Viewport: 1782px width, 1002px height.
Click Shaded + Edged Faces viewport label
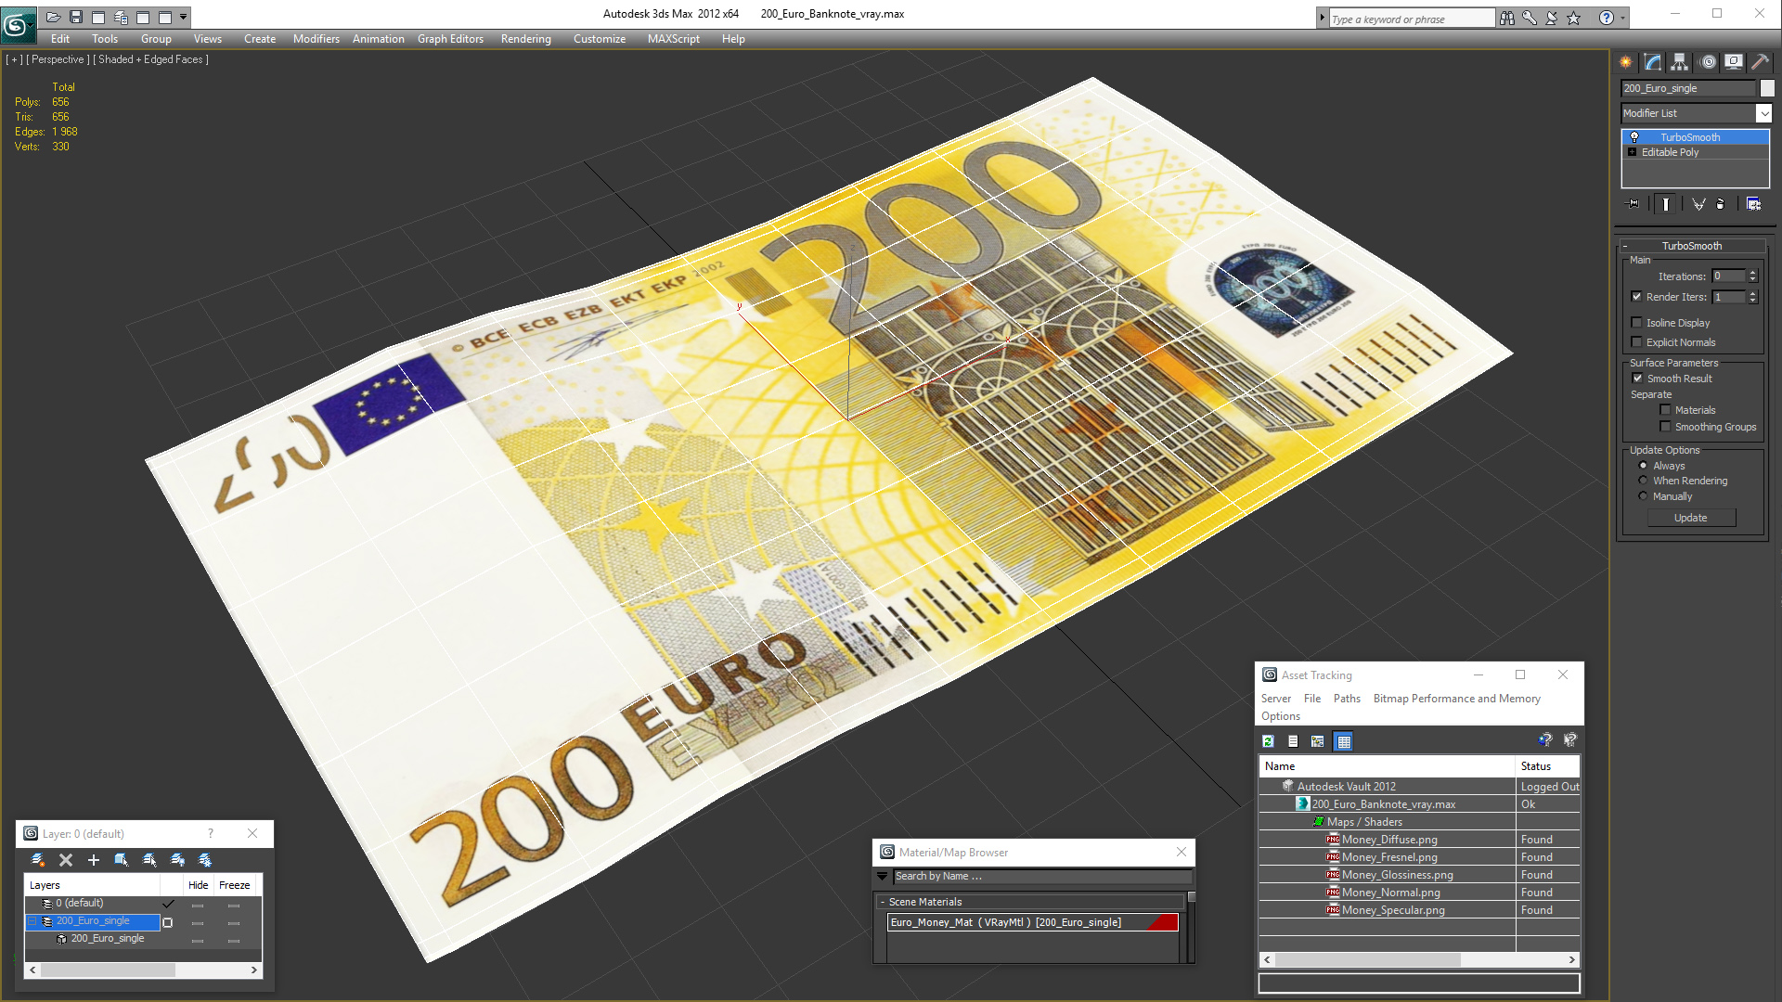coord(150,59)
